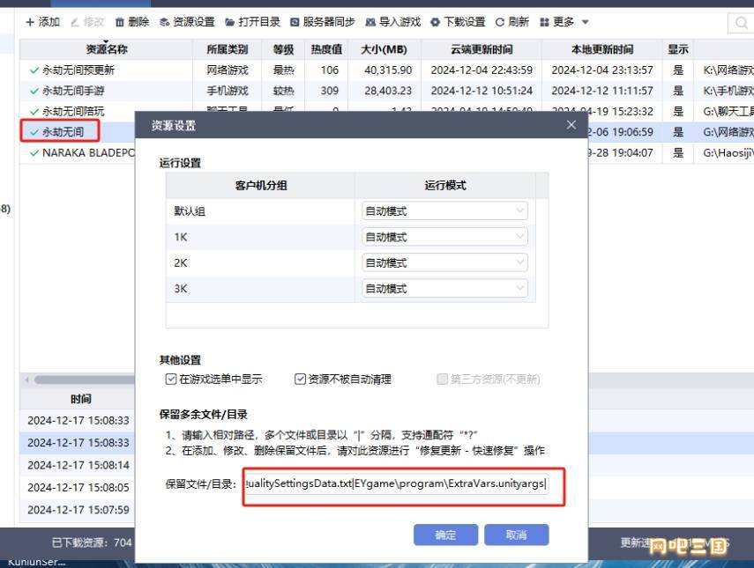Open 3K group 运行模式 dropdown
This screenshot has height=568, width=754.
444,289
